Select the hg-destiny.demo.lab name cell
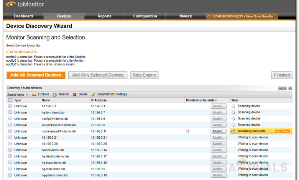Image resolution: width=299 pixels, height=180 pixels. 55,156
